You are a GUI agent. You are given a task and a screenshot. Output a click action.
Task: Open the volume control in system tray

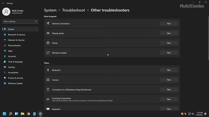[192, 114]
